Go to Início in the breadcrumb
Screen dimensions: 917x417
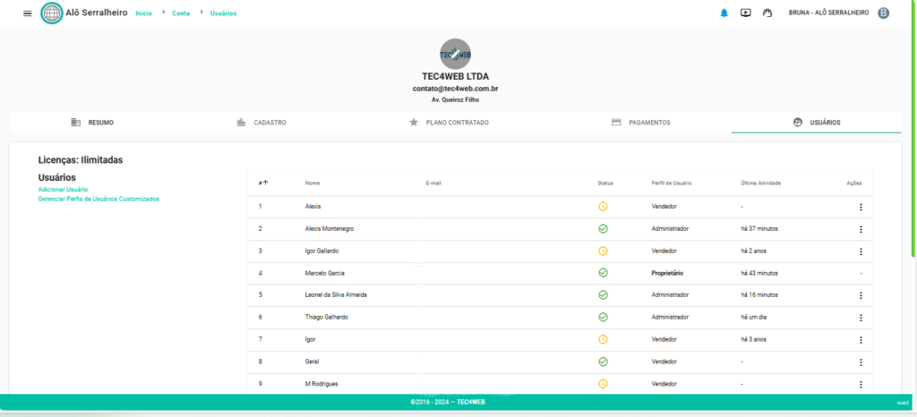[143, 13]
